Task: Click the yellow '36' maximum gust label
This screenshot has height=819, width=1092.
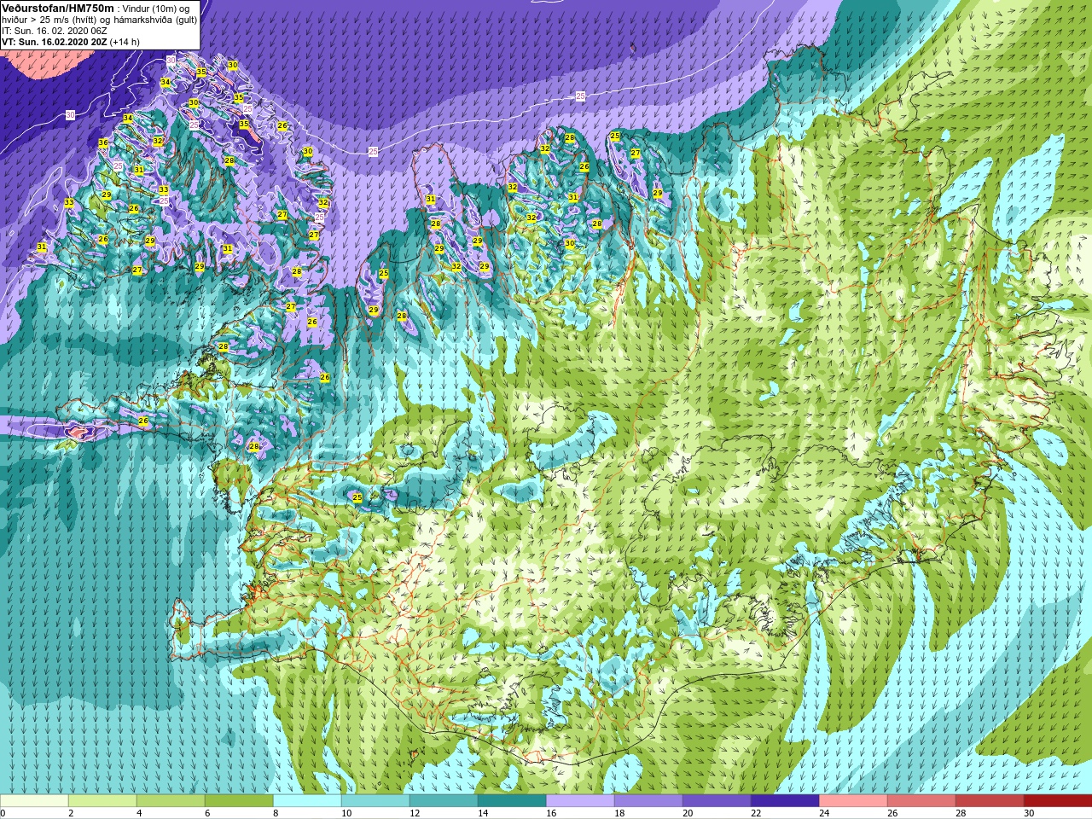Action: pos(103,142)
